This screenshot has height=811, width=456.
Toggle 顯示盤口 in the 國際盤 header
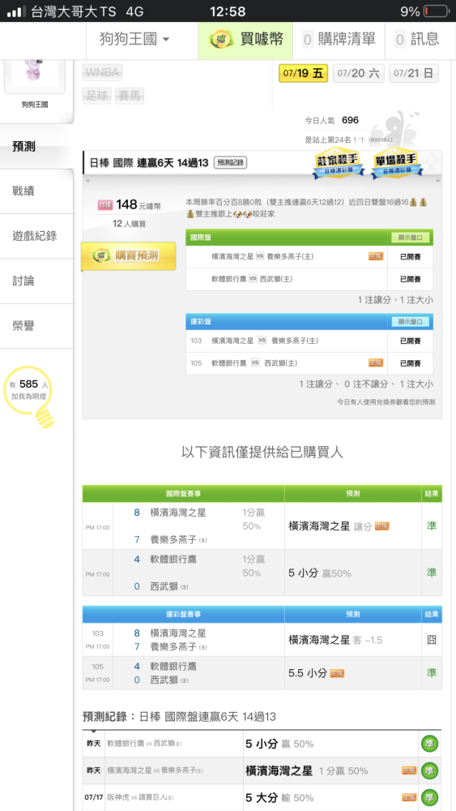tap(411, 238)
